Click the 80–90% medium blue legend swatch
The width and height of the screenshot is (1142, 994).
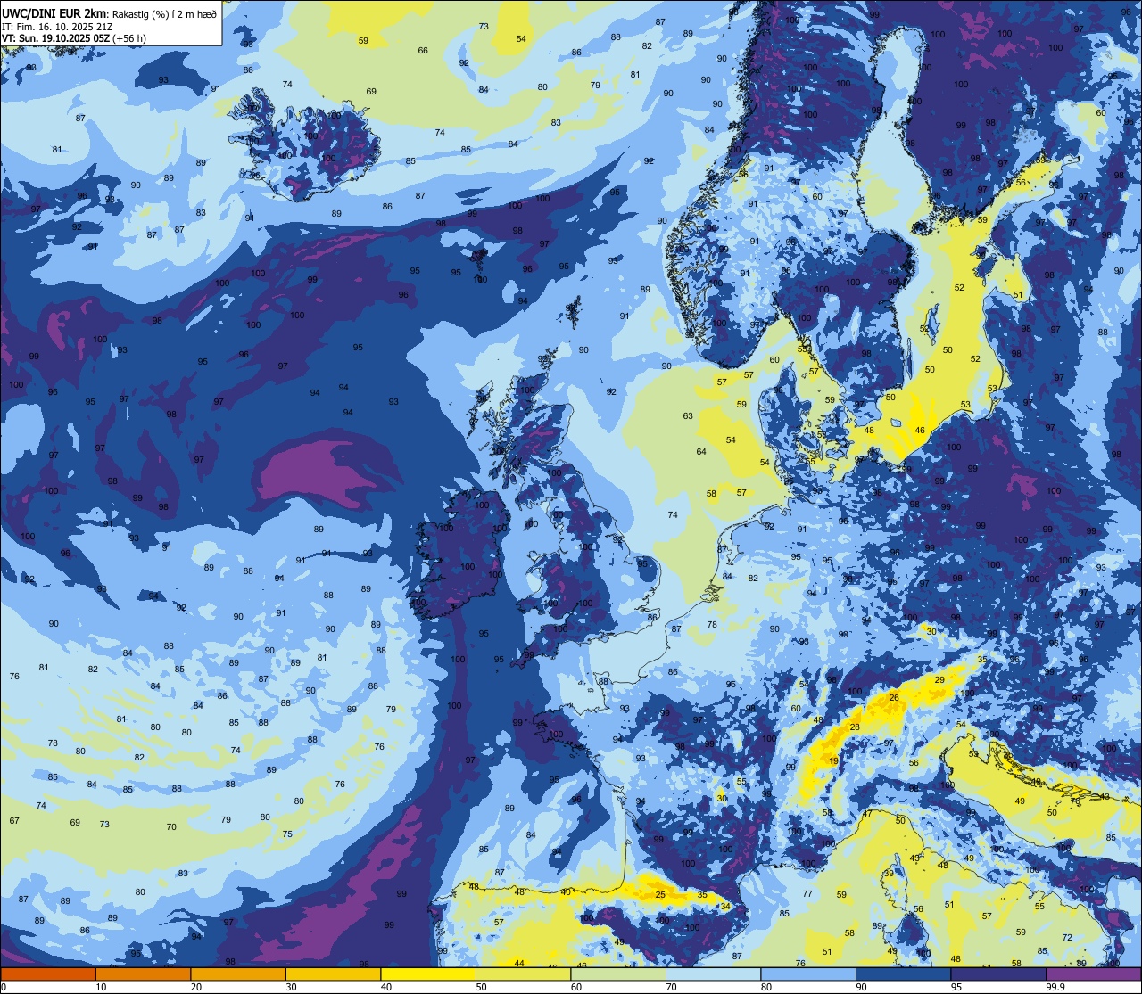pos(808,974)
